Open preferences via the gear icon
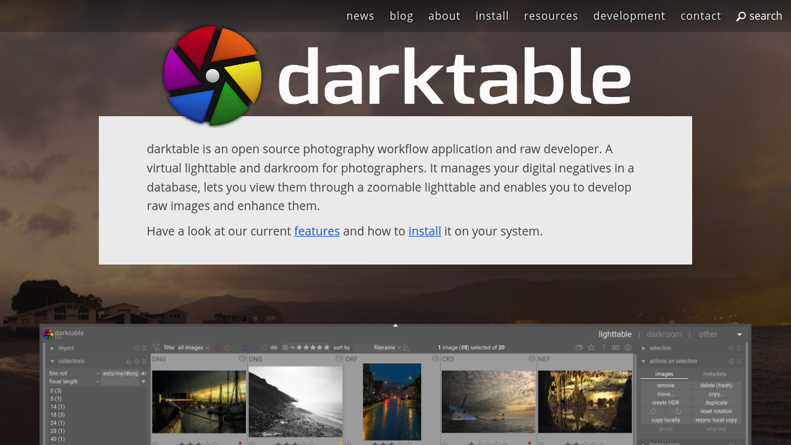This screenshot has width=791, height=445. [x=628, y=348]
